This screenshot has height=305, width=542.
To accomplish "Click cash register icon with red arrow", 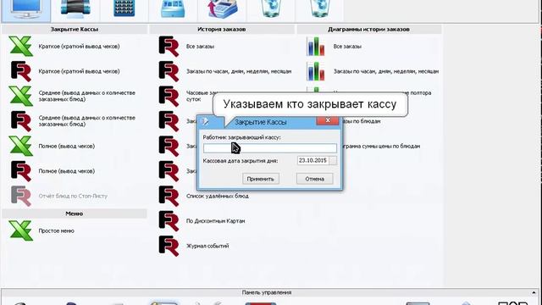I will [222, 9].
